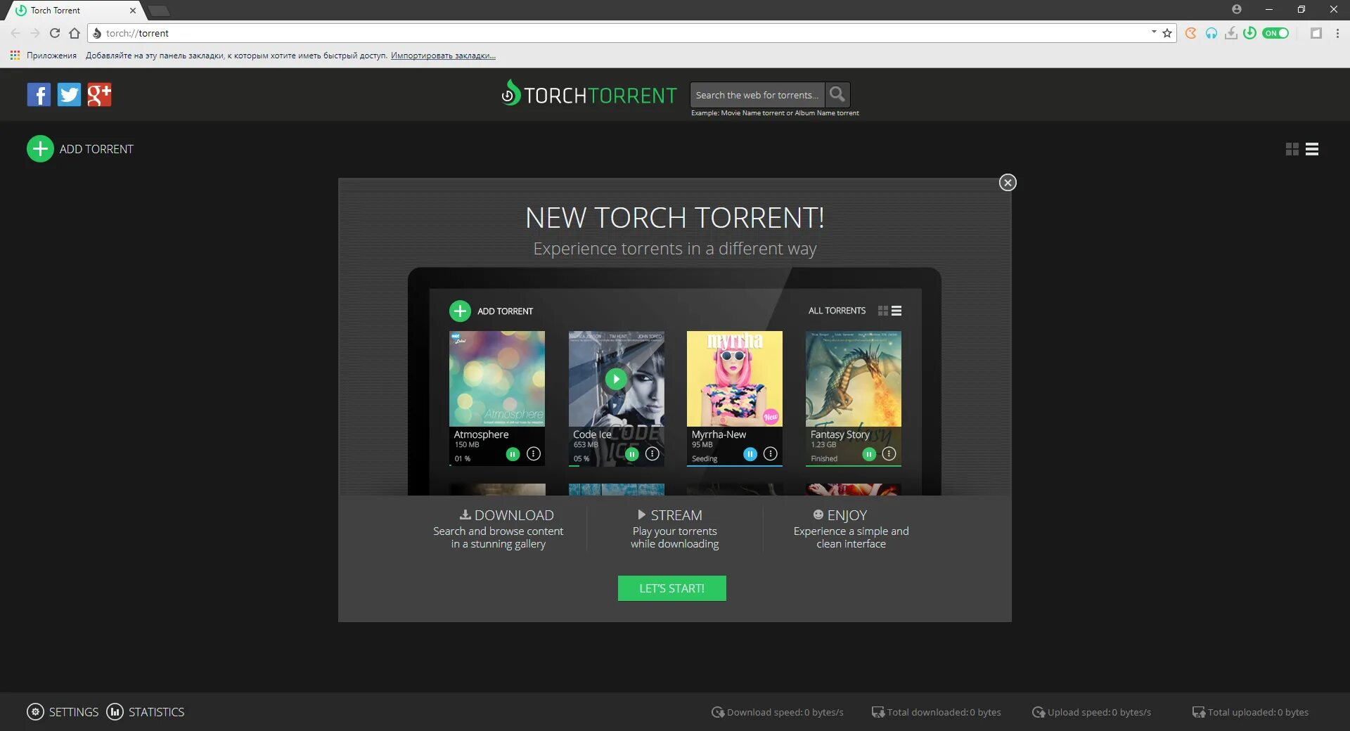
Task: Click 'Download speed: 0 bytes/s' status
Action: pos(777,712)
